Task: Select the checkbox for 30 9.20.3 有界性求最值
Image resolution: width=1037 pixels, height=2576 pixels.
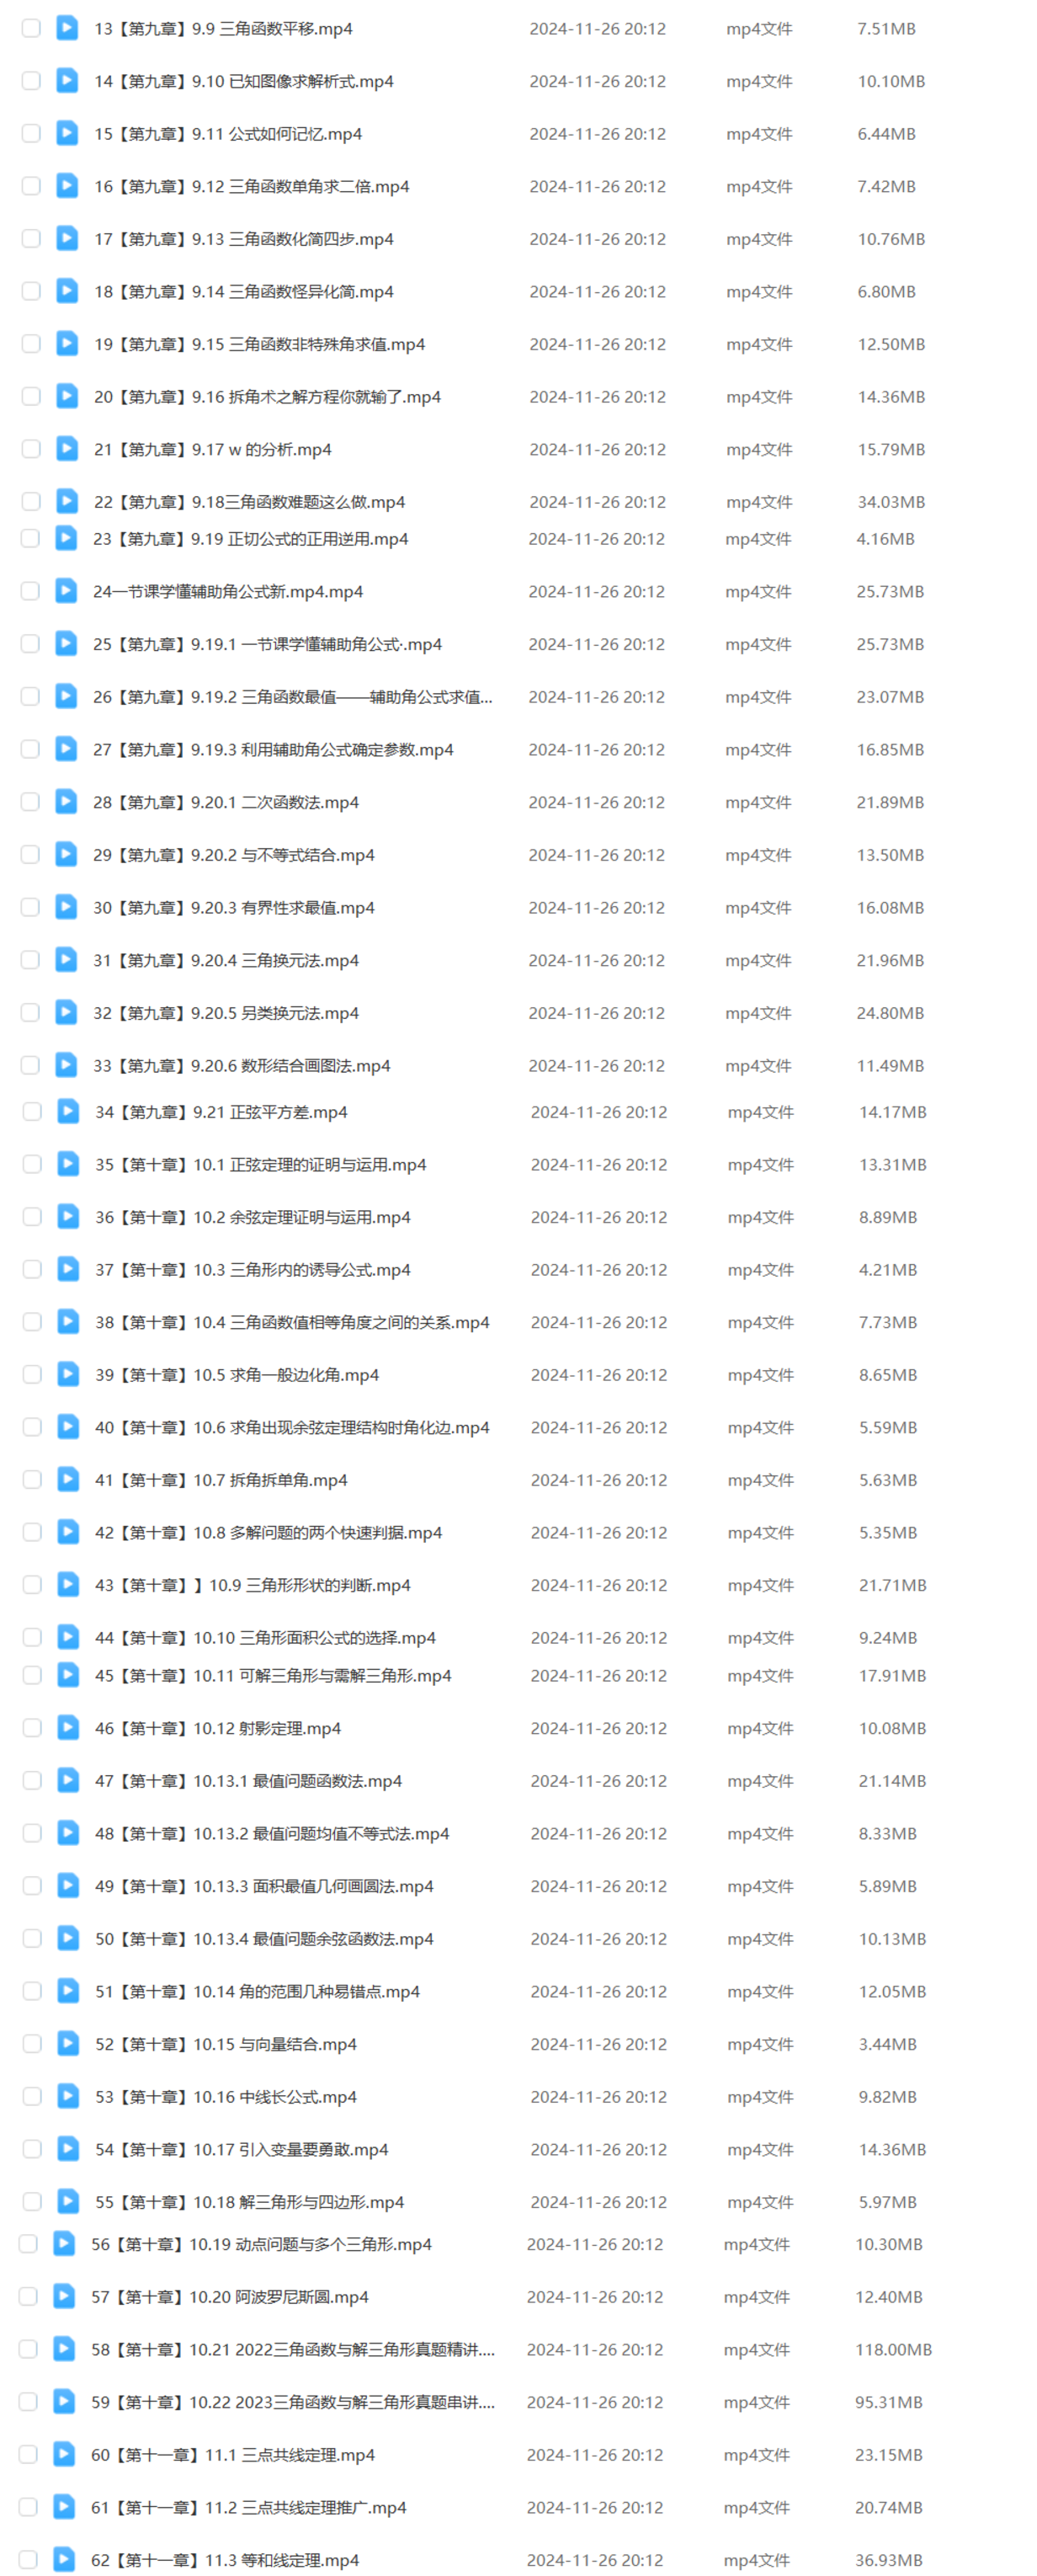Action: tap(30, 907)
